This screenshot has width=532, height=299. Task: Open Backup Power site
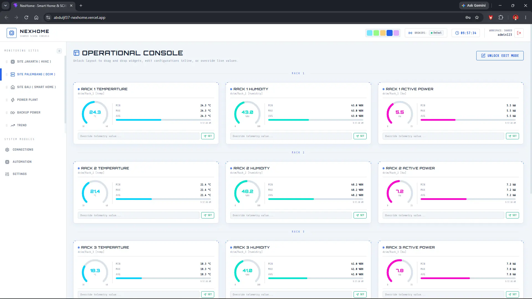tap(29, 113)
